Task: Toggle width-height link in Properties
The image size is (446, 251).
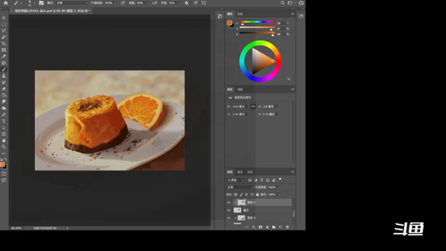Action: click(253, 107)
